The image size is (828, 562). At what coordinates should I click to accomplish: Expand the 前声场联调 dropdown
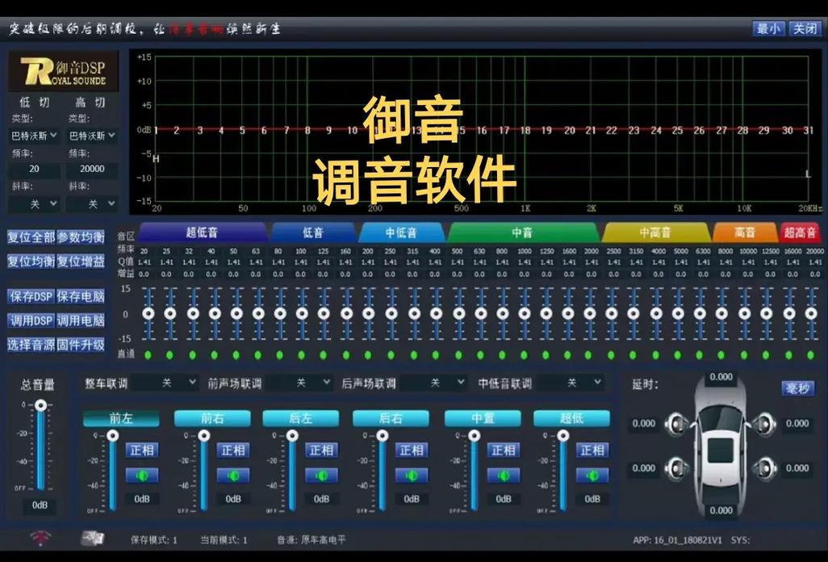pyautogui.click(x=299, y=383)
